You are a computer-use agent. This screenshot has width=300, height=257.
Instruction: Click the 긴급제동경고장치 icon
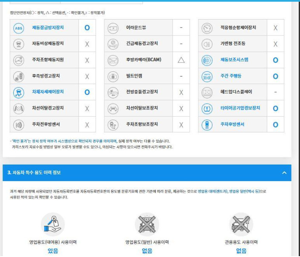(113, 44)
